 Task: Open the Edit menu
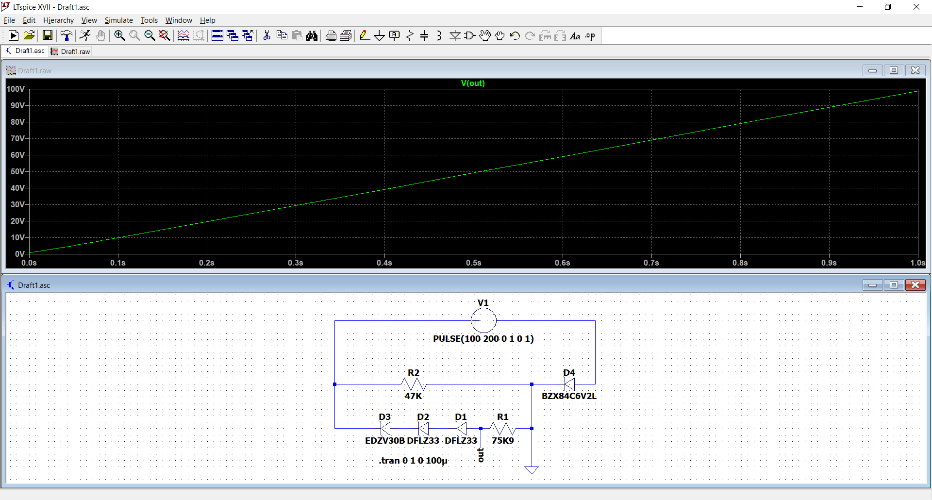pyautogui.click(x=29, y=20)
